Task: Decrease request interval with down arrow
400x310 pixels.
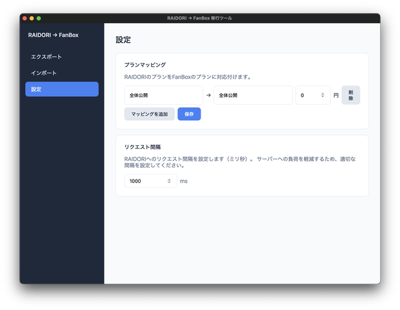Action: pyautogui.click(x=169, y=182)
